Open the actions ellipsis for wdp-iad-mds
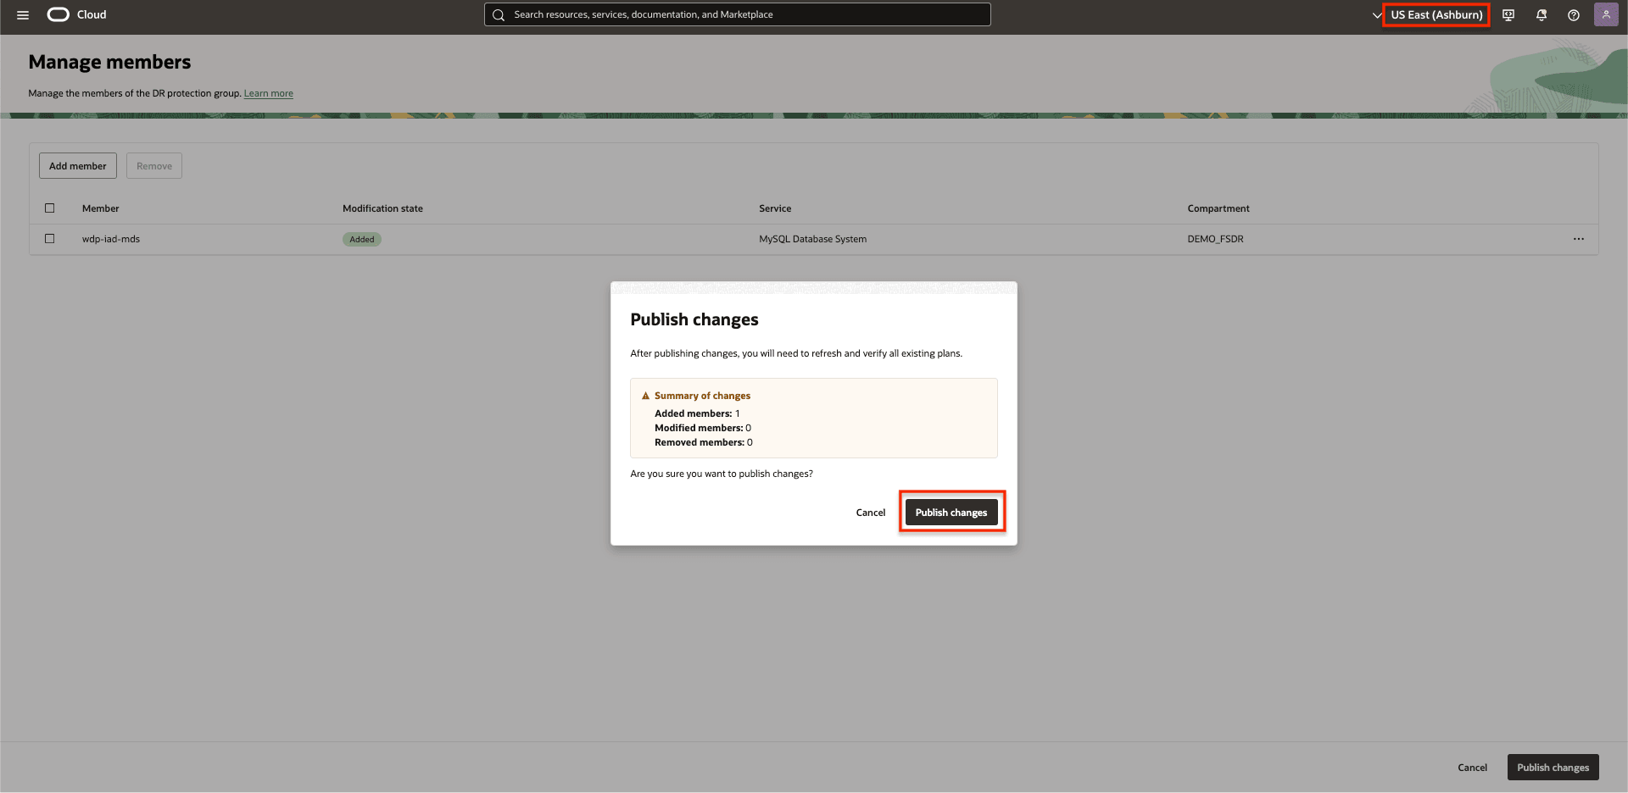Screen dimensions: 1628x793 click(x=1578, y=239)
